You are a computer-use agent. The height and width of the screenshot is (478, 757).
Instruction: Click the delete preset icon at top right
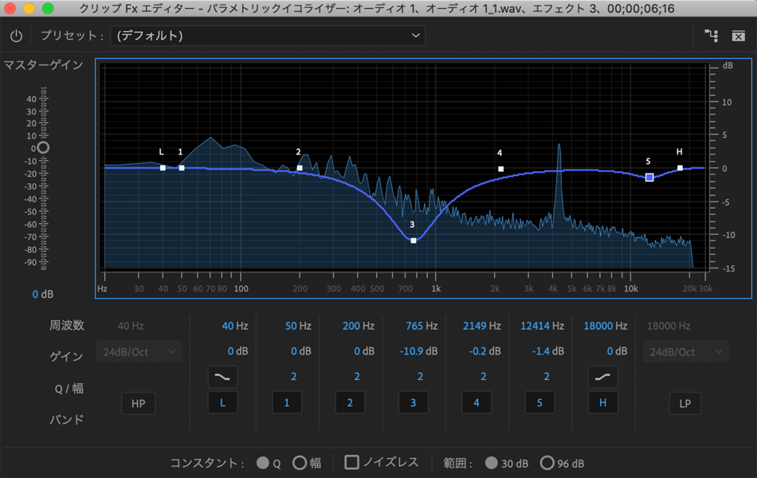(738, 36)
